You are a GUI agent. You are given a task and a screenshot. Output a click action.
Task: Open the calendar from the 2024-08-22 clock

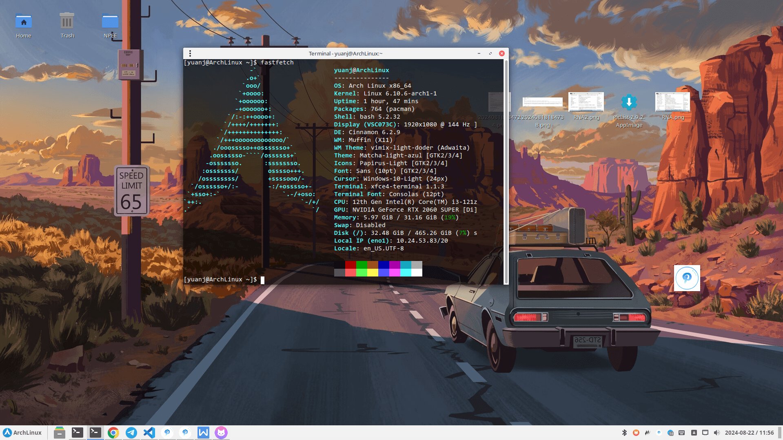749,433
